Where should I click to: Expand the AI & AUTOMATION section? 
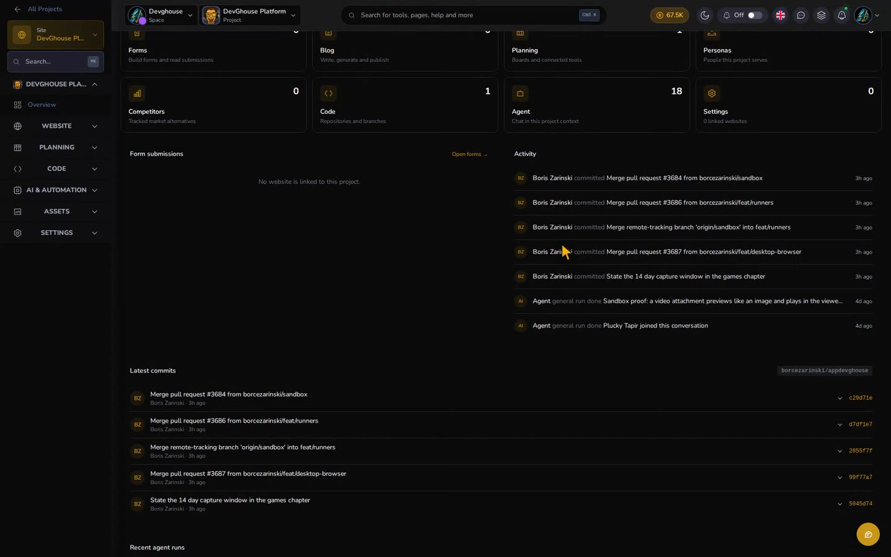coord(56,190)
